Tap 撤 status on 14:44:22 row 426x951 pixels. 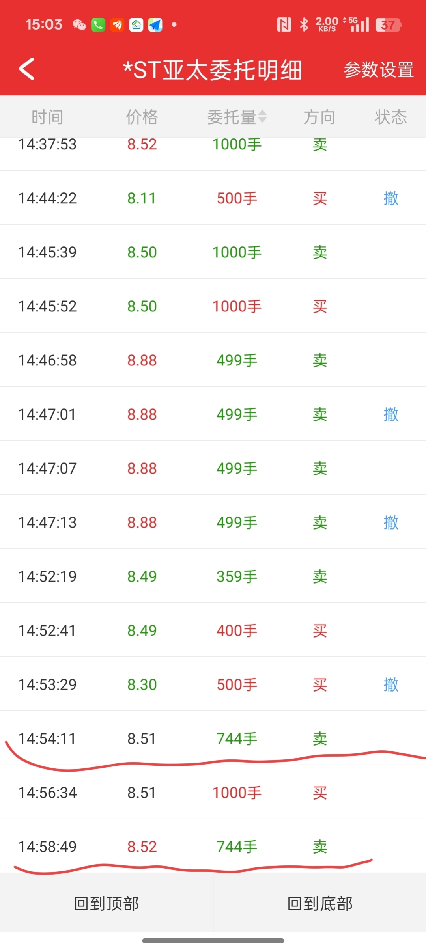pyautogui.click(x=390, y=198)
